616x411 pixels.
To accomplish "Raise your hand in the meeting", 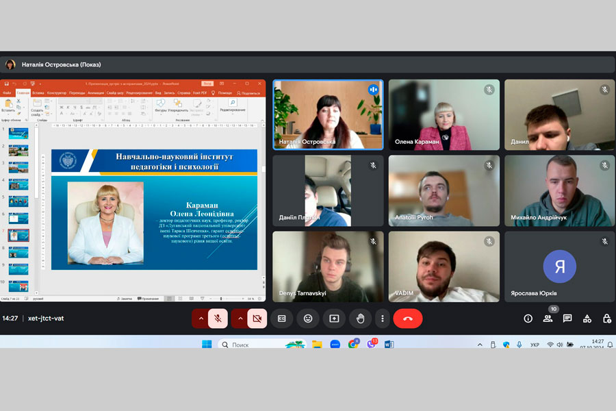I will click(360, 319).
